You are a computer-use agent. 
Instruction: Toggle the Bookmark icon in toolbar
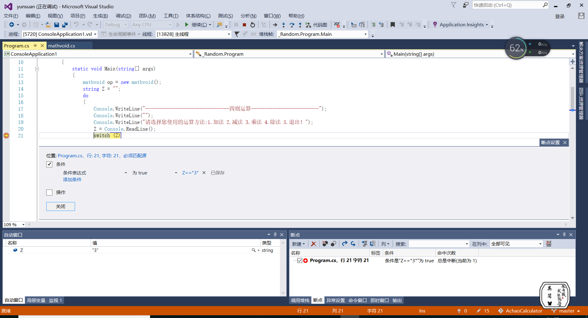click(393, 25)
